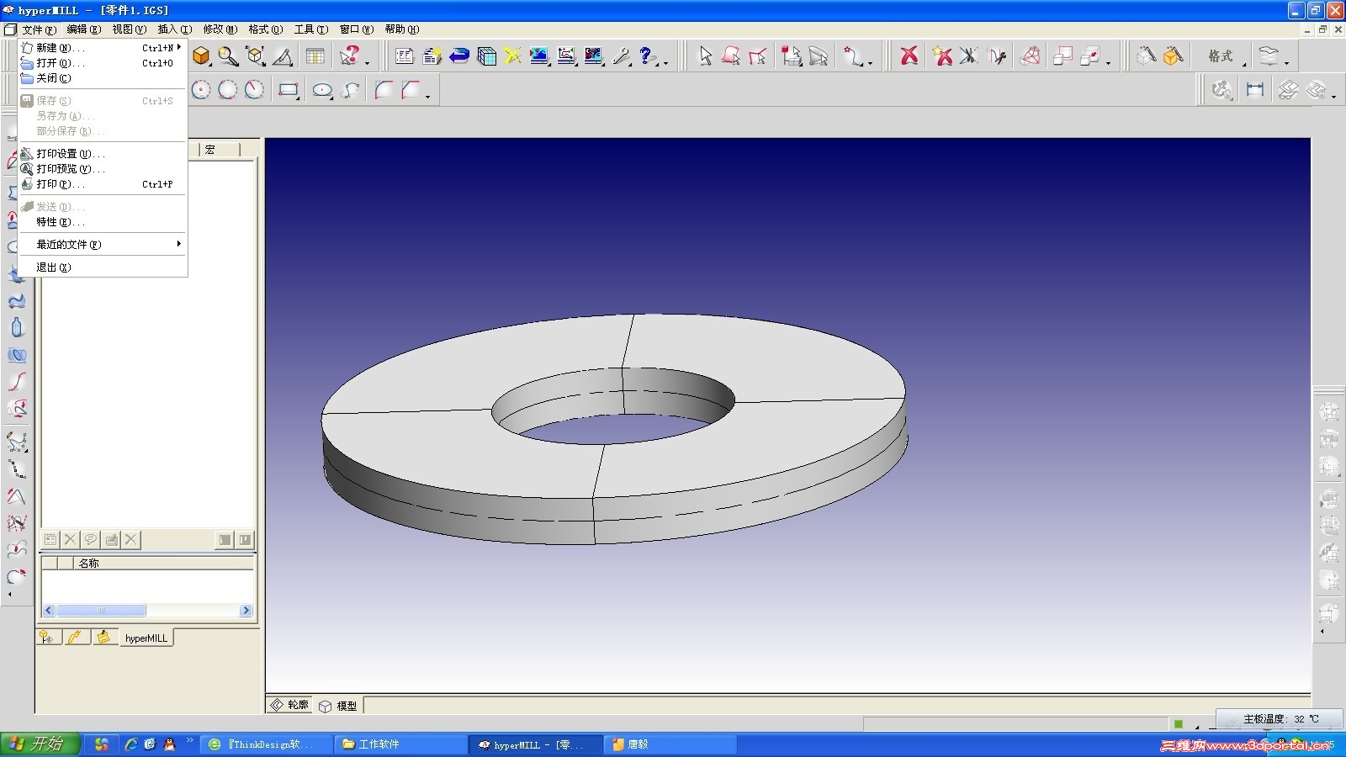Select the fillet corner tool
Viewport: 1346px width, 757px height.
click(384, 90)
